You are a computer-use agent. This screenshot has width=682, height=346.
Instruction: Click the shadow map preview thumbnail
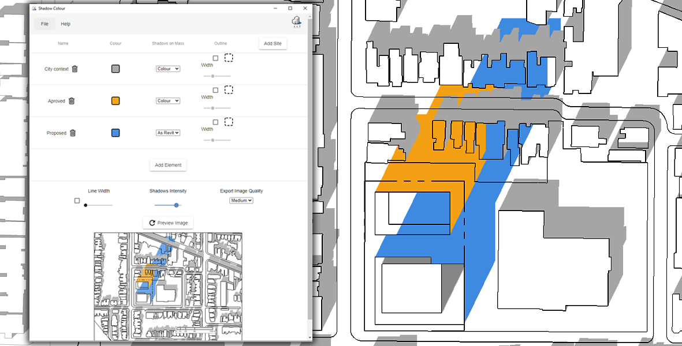[x=168, y=285]
